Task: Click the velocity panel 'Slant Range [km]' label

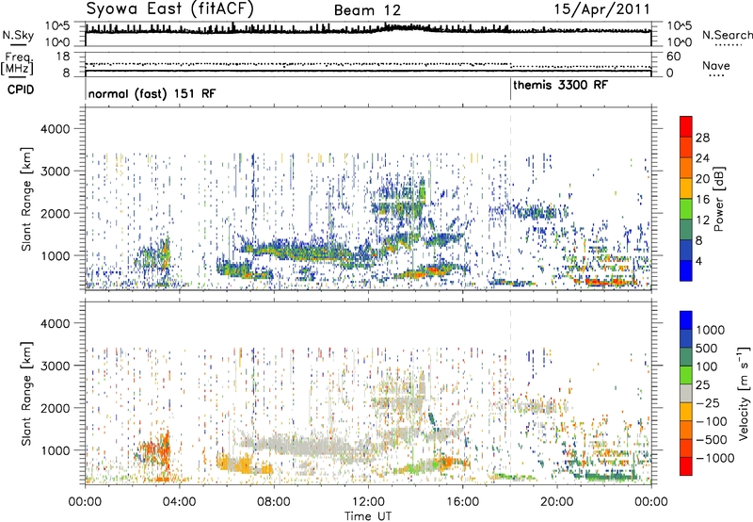Action: coord(26,394)
